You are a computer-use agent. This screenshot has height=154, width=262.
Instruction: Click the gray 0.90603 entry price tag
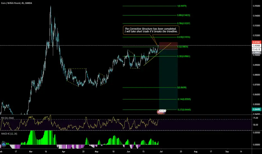[256, 53]
